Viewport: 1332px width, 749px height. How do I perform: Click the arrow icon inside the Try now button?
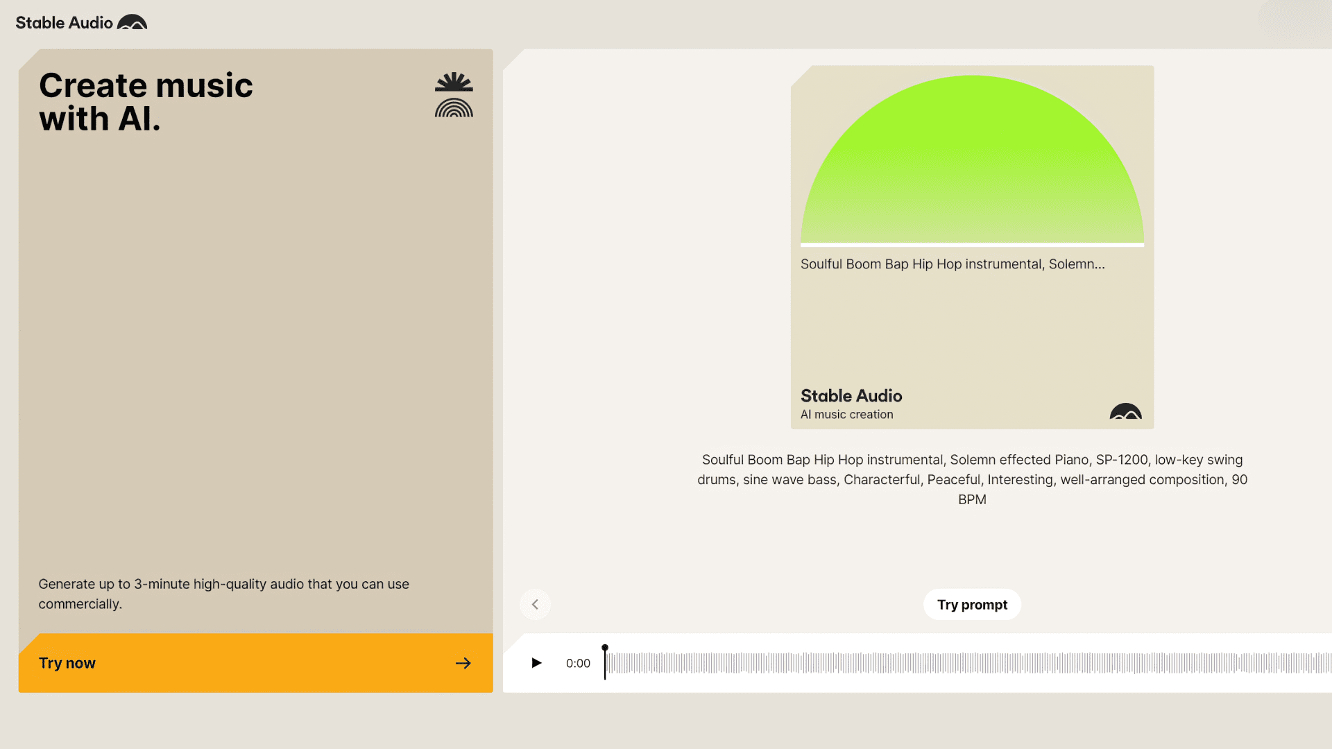[463, 663]
